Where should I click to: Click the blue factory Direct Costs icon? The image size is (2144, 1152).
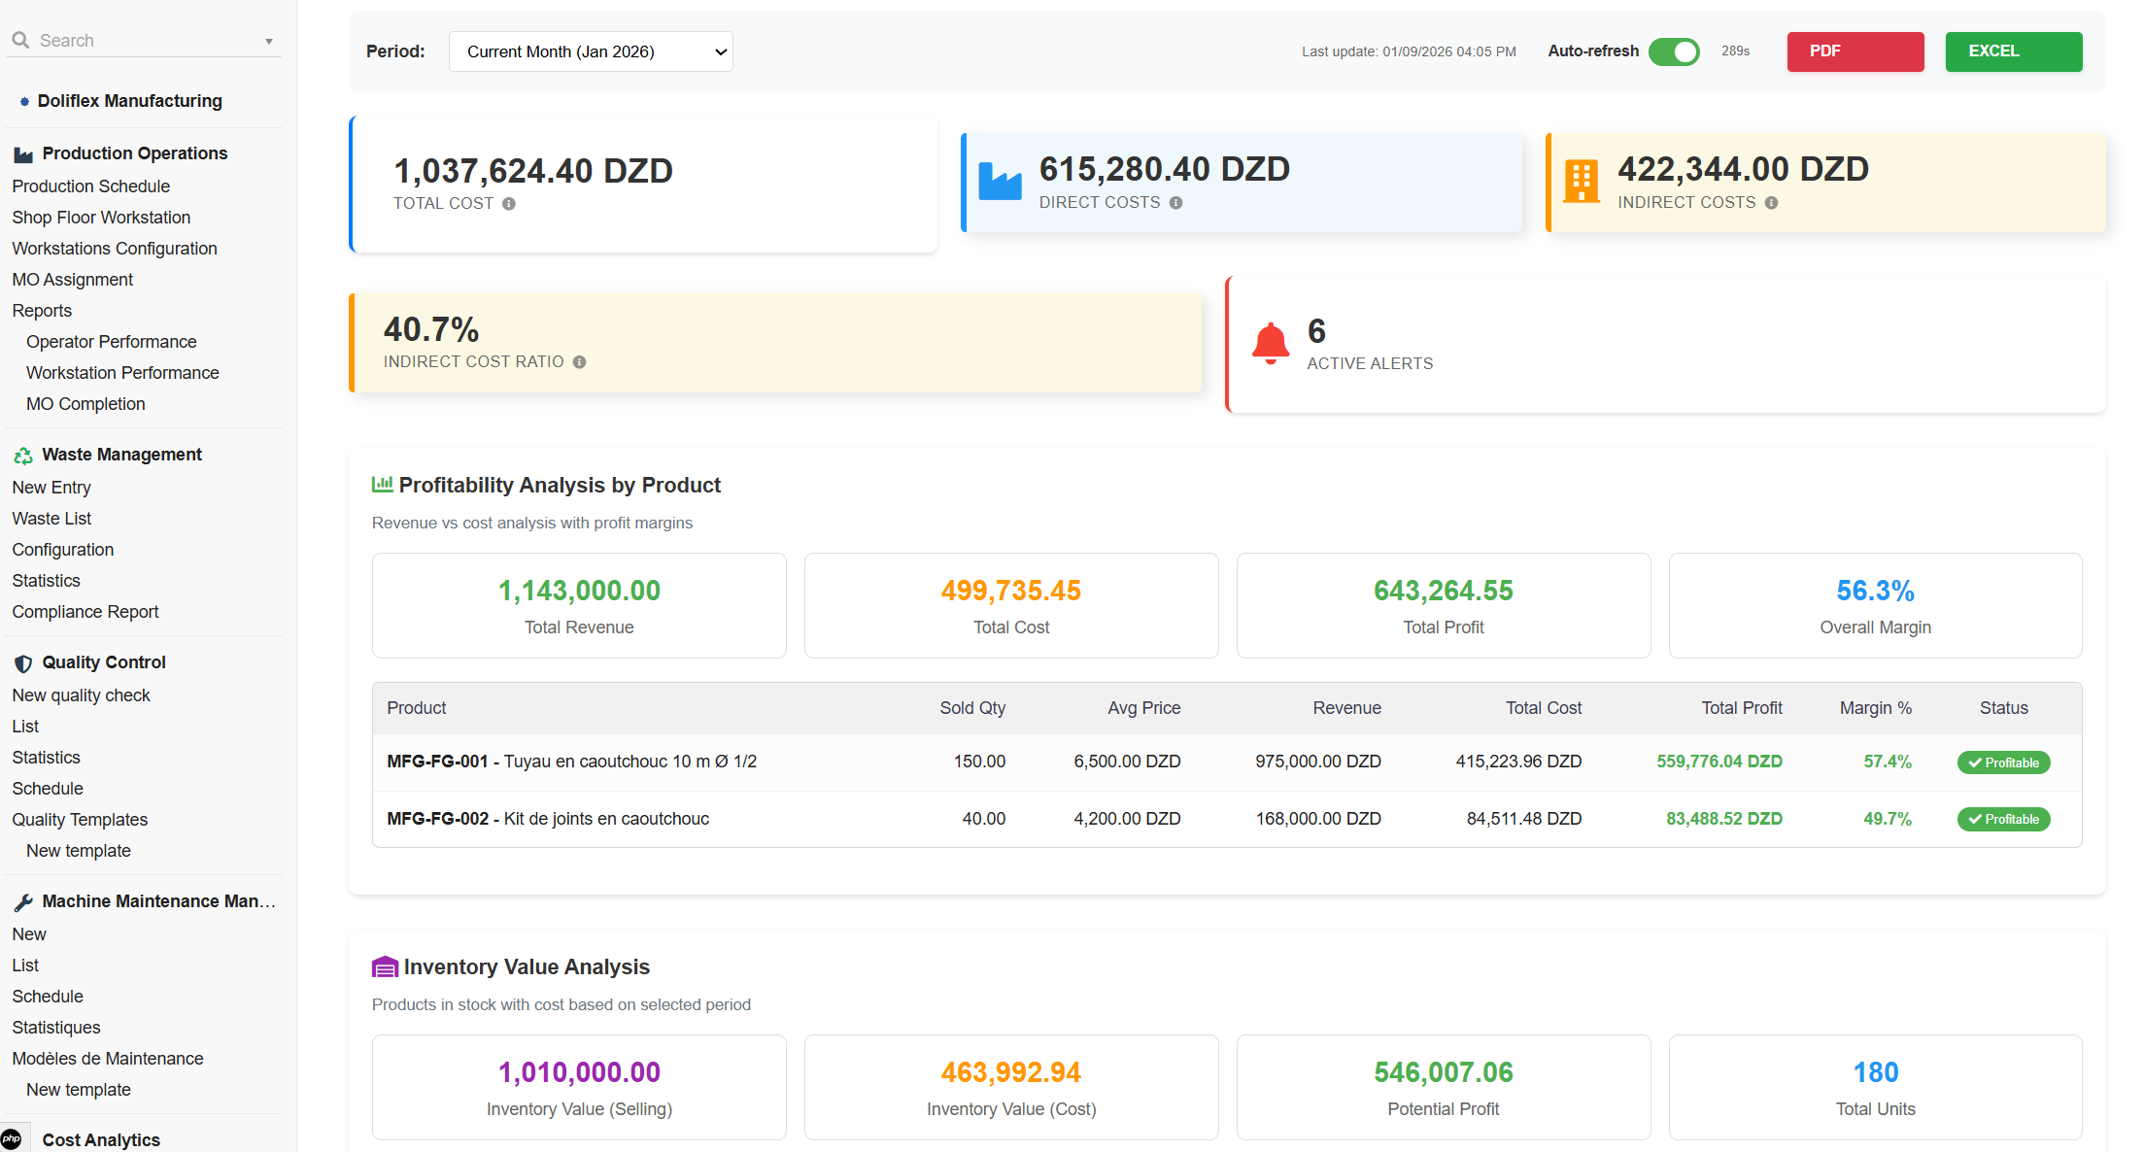[x=1000, y=182]
